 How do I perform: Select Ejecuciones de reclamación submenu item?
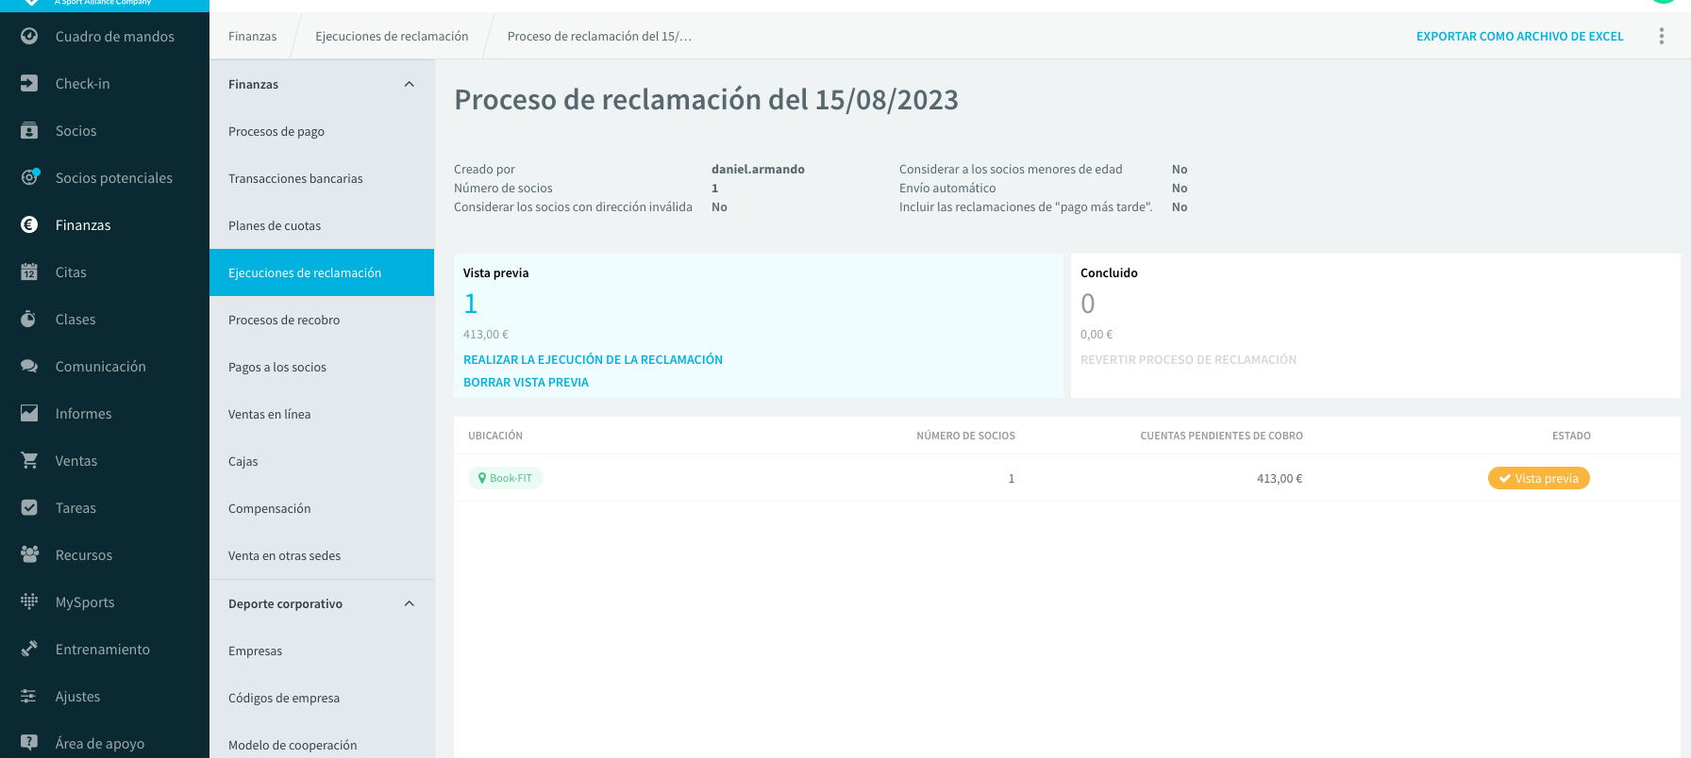pos(322,272)
